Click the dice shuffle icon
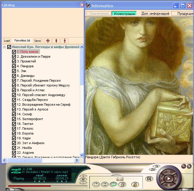This screenshot has width=194, height=191. (x=122, y=185)
